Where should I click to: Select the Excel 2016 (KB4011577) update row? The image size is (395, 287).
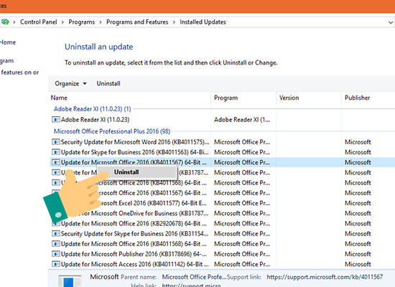[x=222, y=203]
